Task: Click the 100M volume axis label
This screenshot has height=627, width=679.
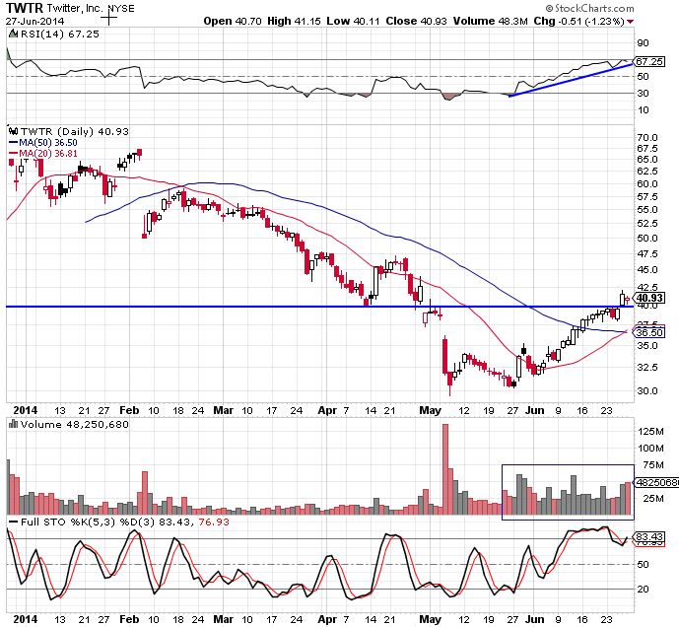Action: click(650, 448)
